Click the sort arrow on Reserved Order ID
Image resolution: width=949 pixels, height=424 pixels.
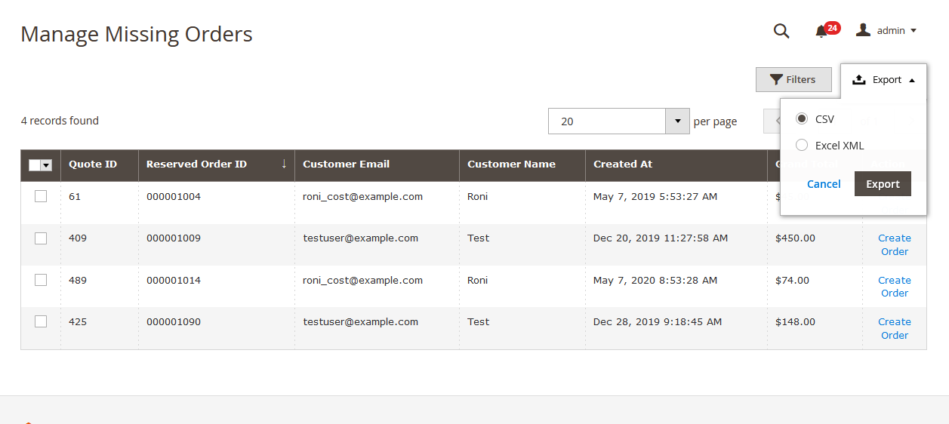pyautogui.click(x=284, y=164)
